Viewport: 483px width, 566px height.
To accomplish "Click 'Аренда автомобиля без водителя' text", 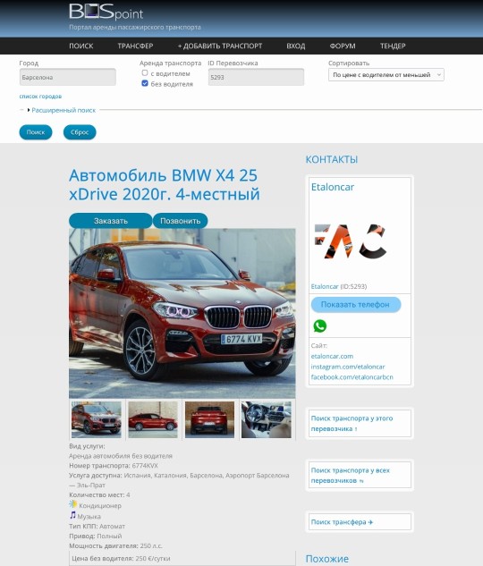I will click(121, 456).
